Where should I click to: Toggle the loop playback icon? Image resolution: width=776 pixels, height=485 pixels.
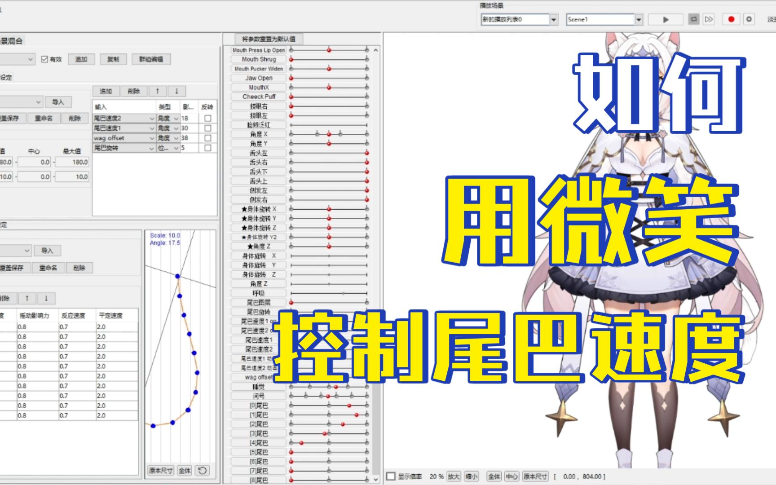(694, 19)
